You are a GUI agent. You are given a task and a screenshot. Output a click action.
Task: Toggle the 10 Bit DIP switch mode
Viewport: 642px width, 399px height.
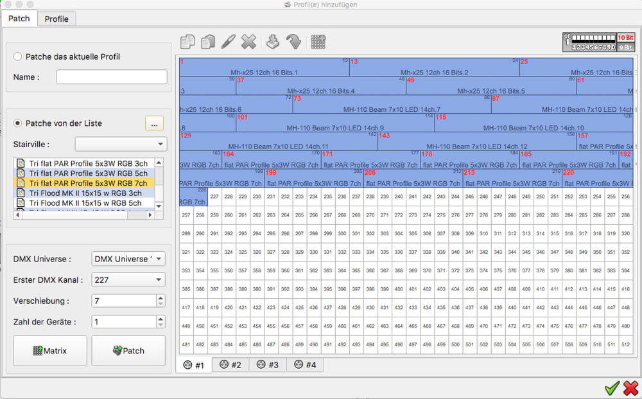(x=625, y=37)
